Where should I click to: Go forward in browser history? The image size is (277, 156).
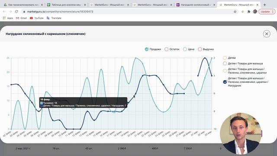(x=10, y=12)
